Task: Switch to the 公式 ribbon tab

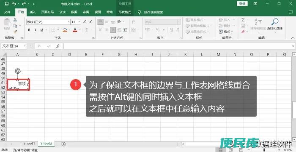Action: 62,12
